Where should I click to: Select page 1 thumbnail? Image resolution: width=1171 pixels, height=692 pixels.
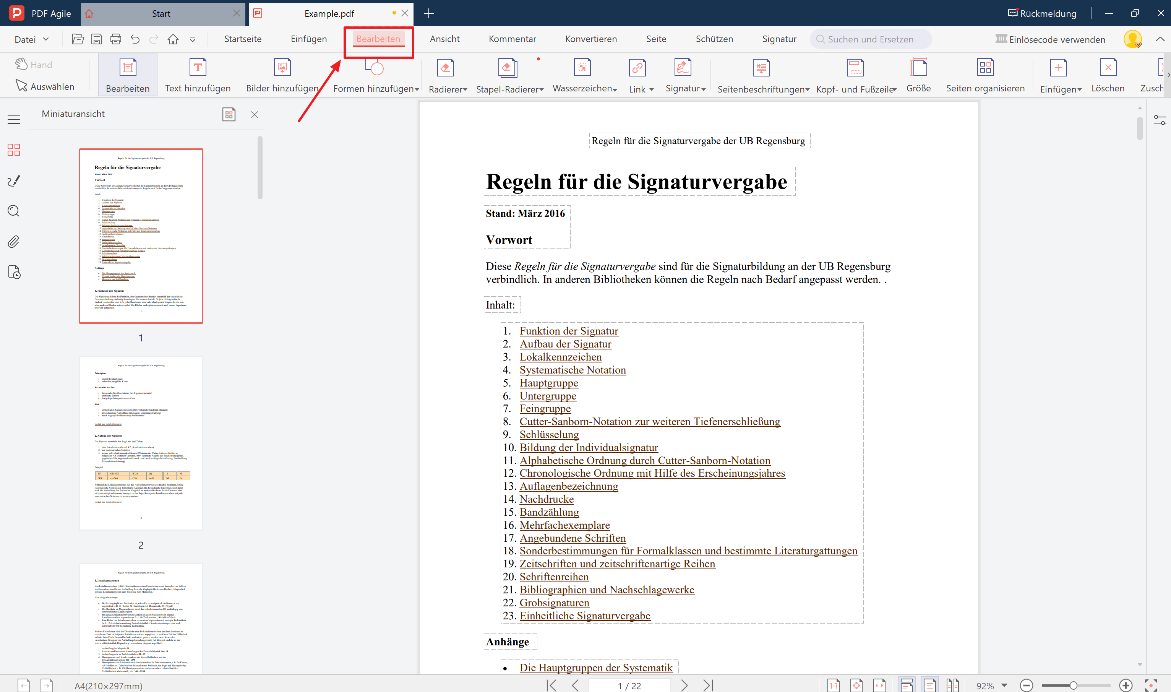point(141,236)
